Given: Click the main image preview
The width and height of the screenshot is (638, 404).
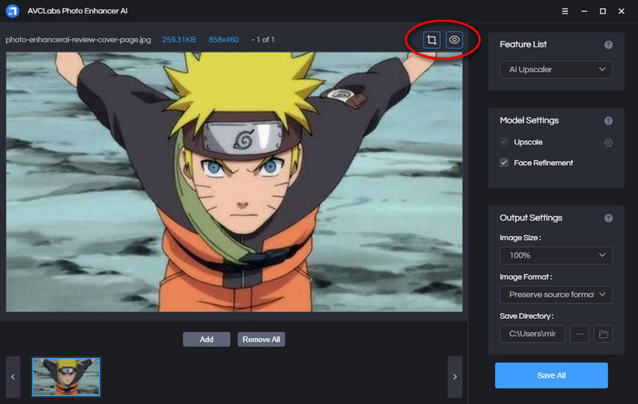Looking at the screenshot, I should pyautogui.click(x=234, y=182).
